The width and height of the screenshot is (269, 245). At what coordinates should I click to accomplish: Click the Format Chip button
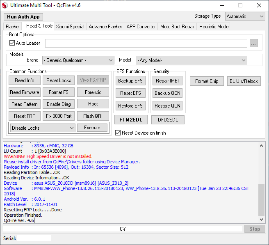[x=207, y=81]
